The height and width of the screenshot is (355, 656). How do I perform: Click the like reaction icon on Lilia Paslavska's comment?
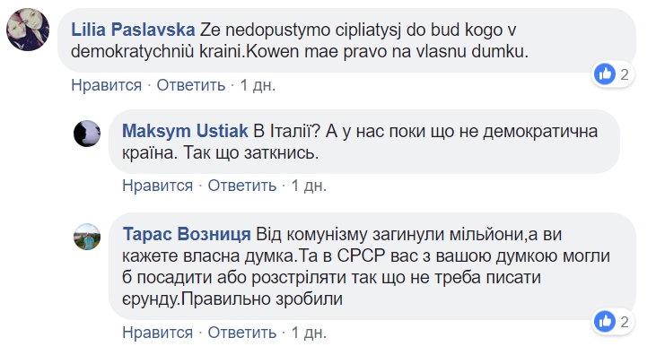[605, 74]
